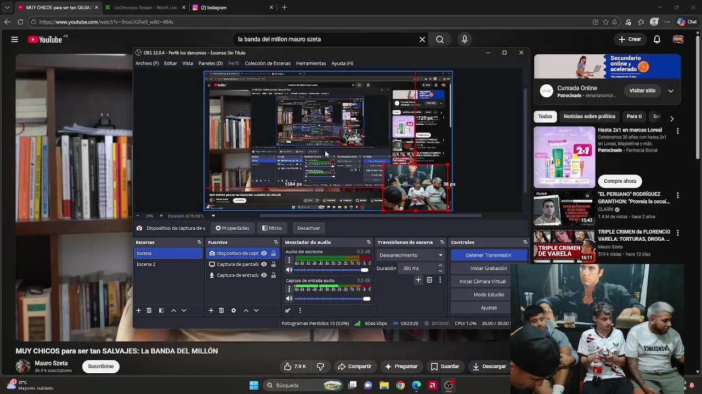The width and height of the screenshot is (702, 394).
Task: Move scene up in Escenas panel
Action: (x=174, y=310)
